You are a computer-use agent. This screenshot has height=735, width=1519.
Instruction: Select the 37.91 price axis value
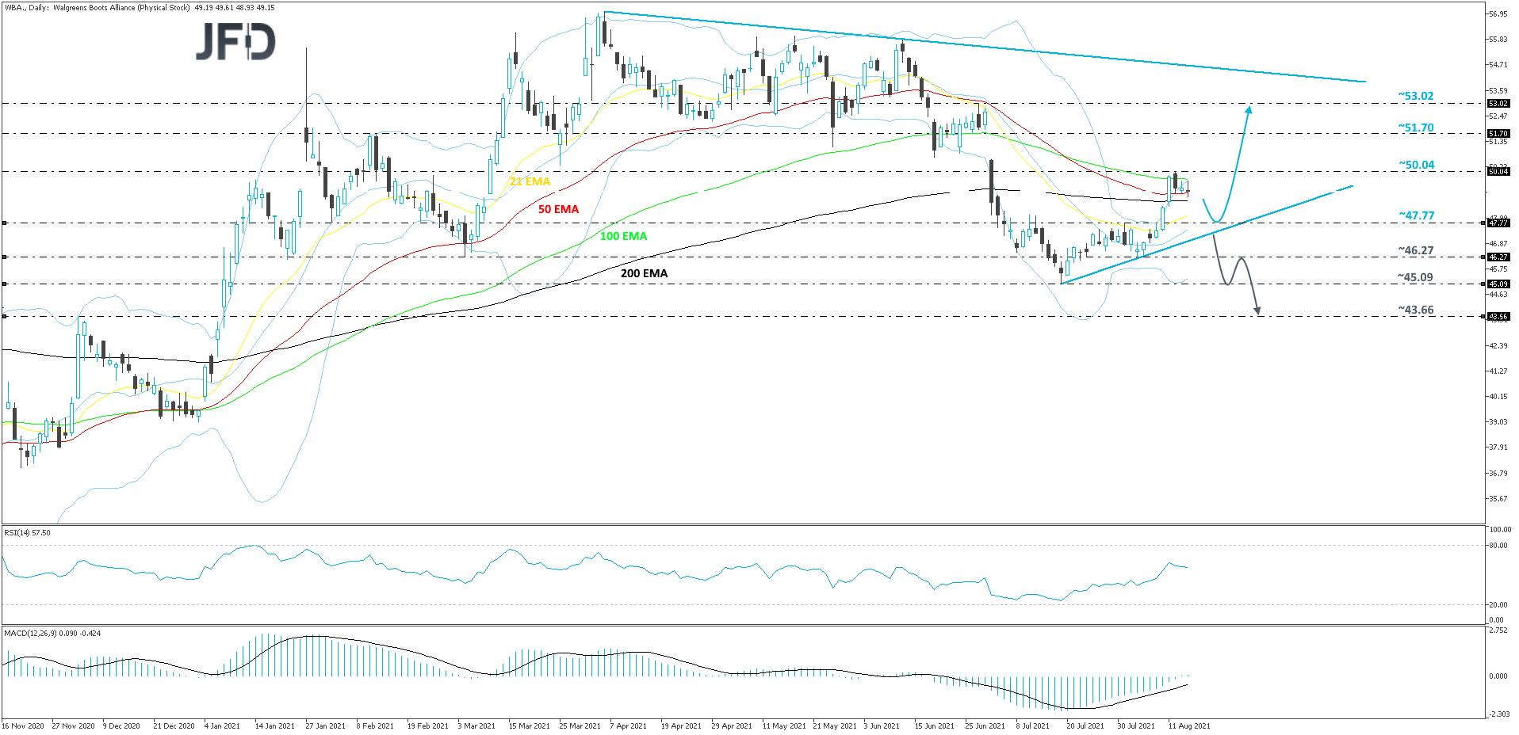(1498, 447)
